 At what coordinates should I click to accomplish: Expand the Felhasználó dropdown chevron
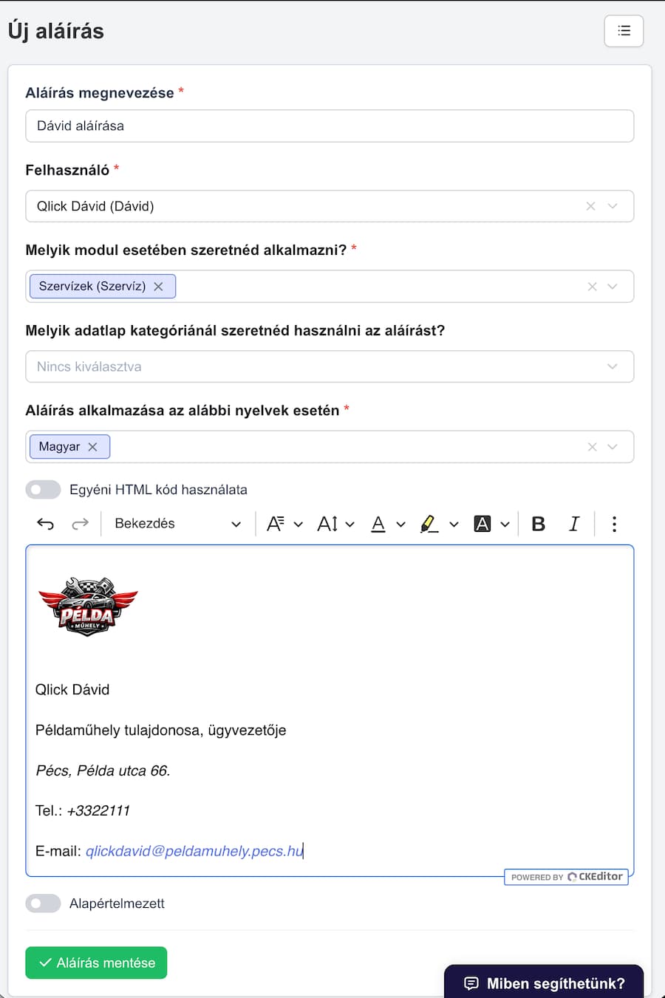pyautogui.click(x=613, y=206)
